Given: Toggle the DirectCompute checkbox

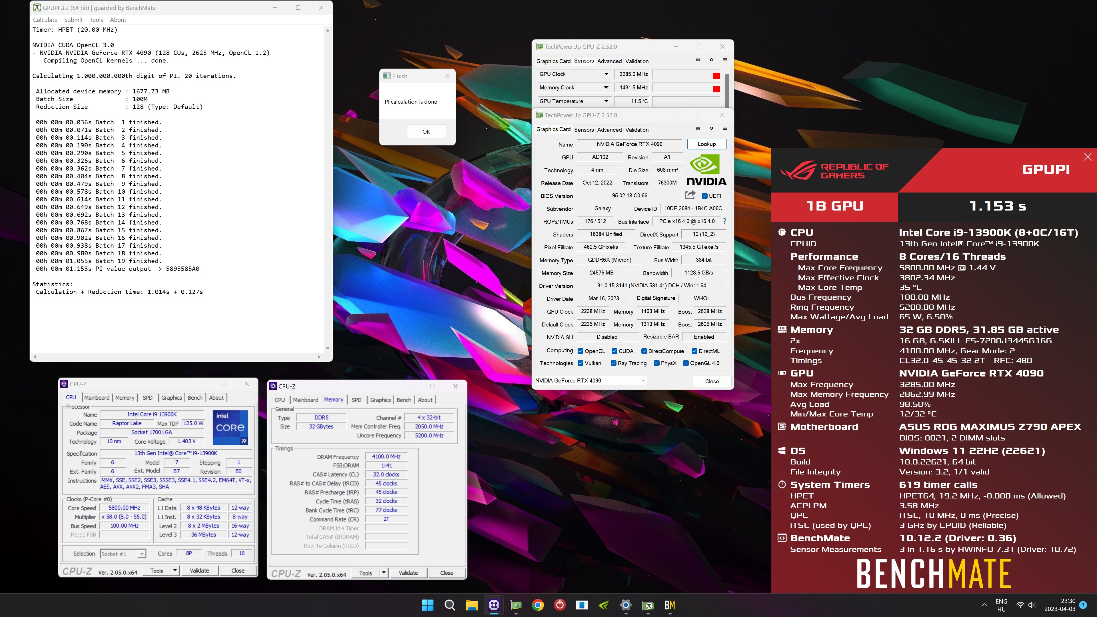Looking at the screenshot, I should pyautogui.click(x=644, y=351).
